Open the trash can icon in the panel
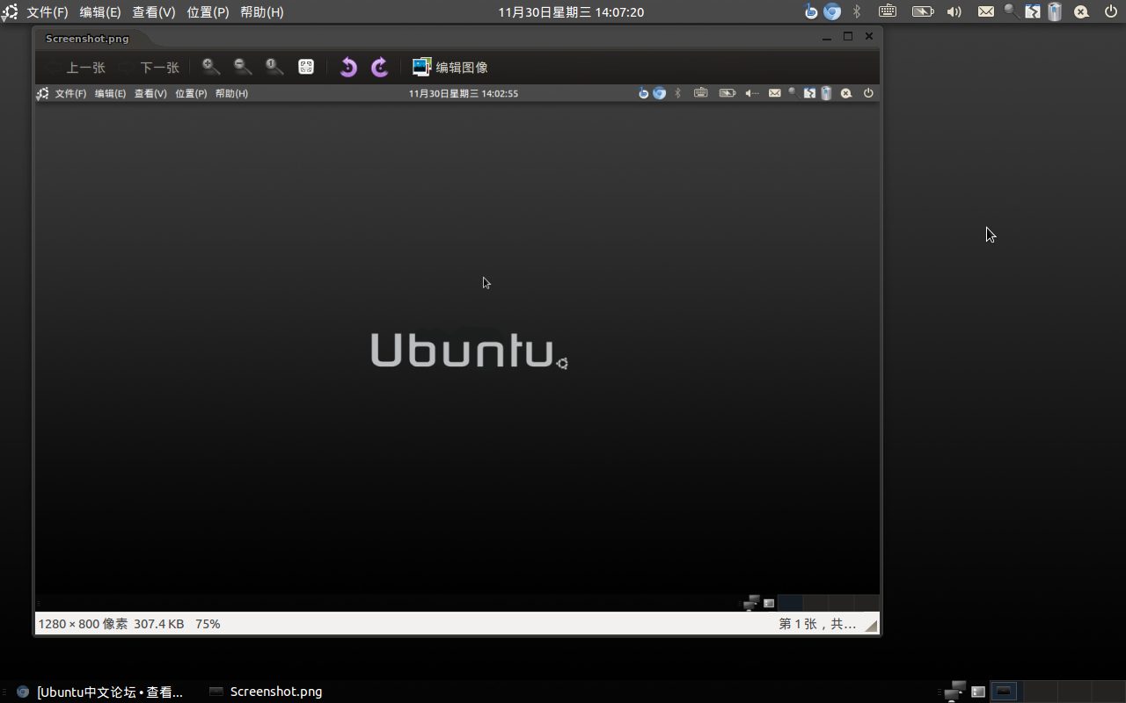Screen dimensions: 1126x703 pyautogui.click(x=1055, y=11)
